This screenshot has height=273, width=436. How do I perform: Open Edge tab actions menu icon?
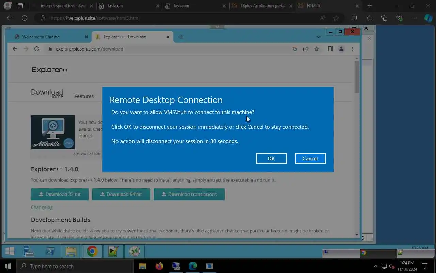[20, 6]
